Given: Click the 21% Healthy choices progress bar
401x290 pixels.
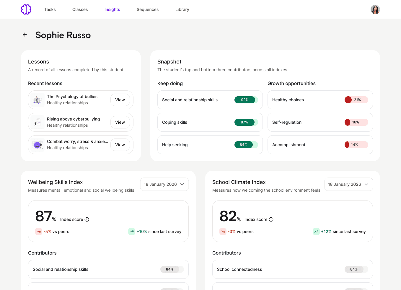Looking at the screenshot, I should point(356,100).
